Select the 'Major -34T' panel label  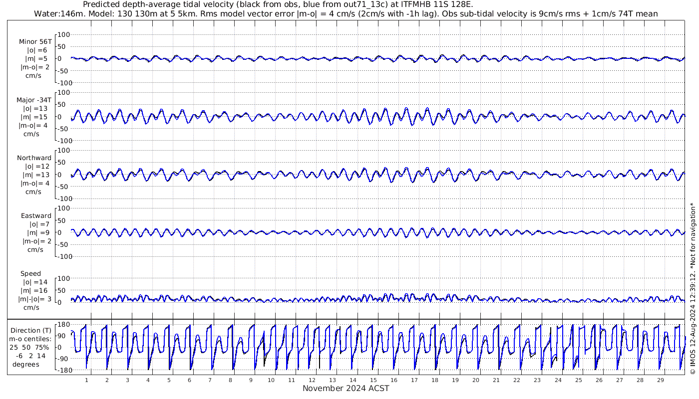(34, 100)
